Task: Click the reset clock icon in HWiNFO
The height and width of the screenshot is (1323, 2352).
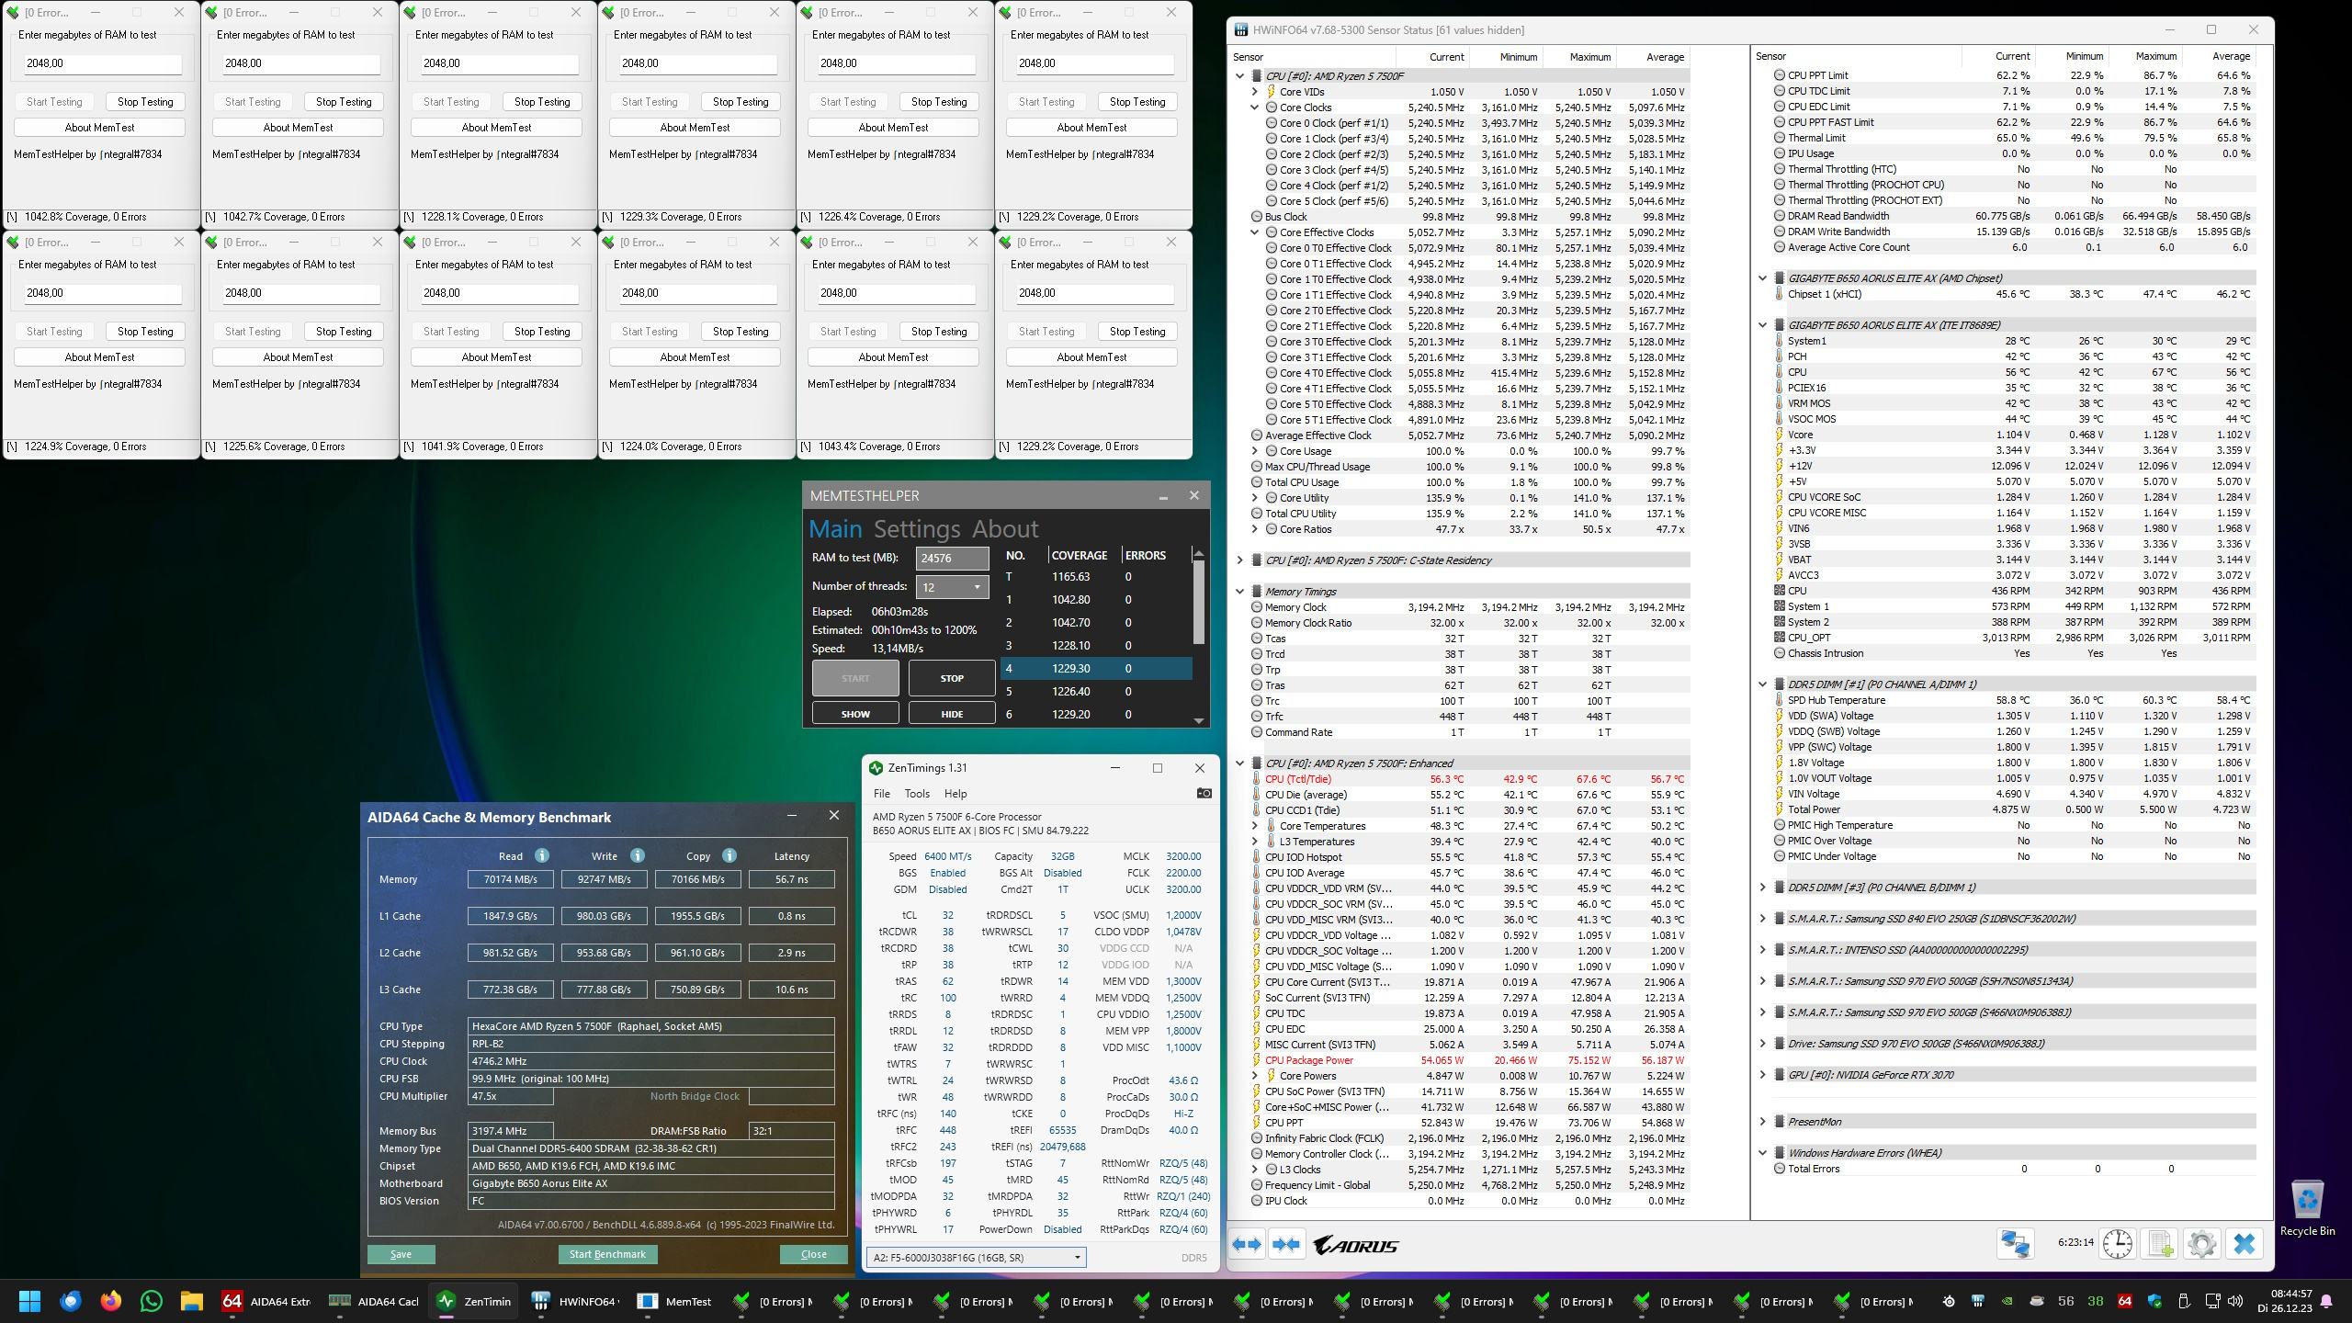Action: pos(2117,1244)
